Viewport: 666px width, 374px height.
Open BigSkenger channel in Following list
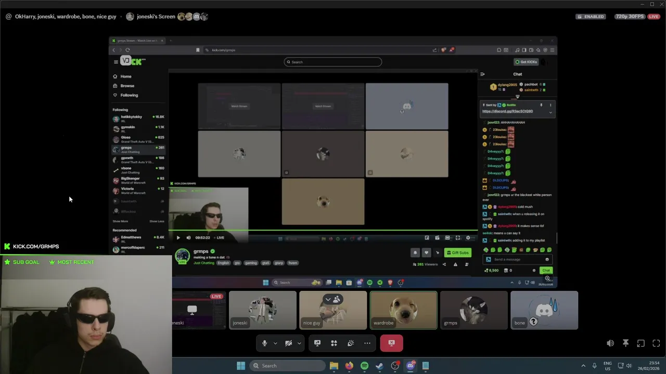138,180
